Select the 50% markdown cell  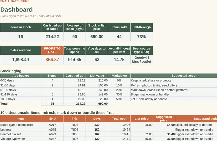(119, 99)
